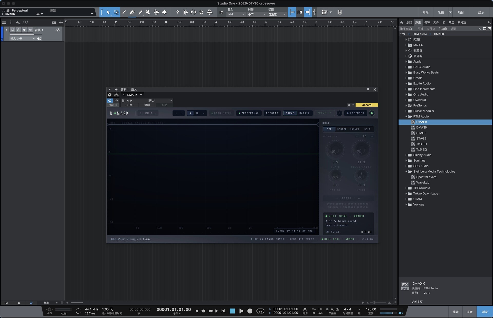Open PRESETS in DMASK plugin

[x=272, y=113]
